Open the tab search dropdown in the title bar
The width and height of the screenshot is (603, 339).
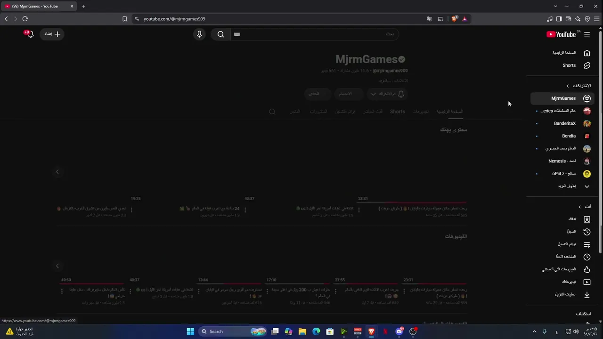pyautogui.click(x=555, y=6)
